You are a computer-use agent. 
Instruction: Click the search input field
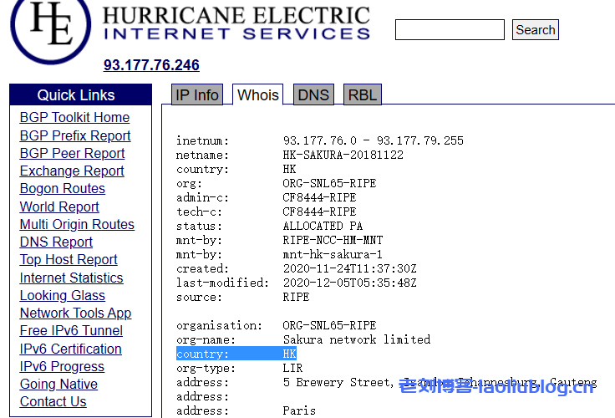[x=450, y=29]
